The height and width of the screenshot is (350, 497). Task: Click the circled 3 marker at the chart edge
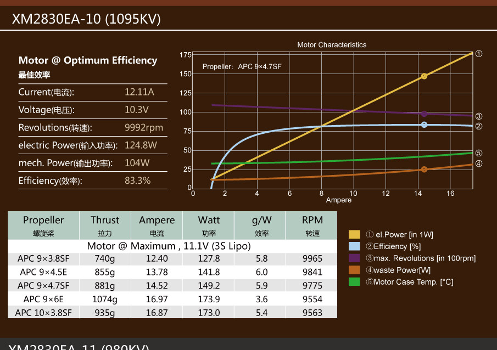coord(479,116)
